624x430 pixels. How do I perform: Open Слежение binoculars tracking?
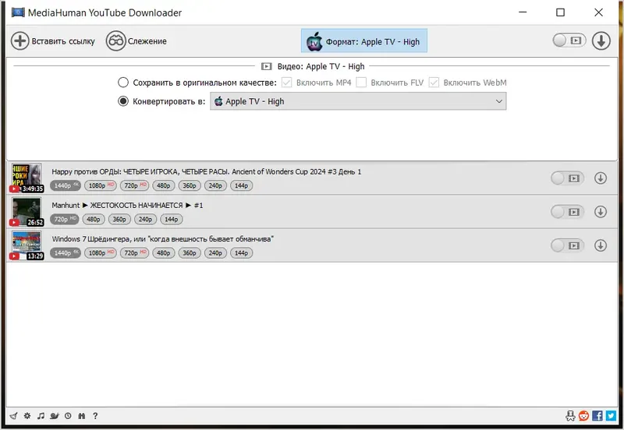coord(115,41)
